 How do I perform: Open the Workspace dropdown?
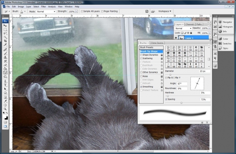point(165,11)
